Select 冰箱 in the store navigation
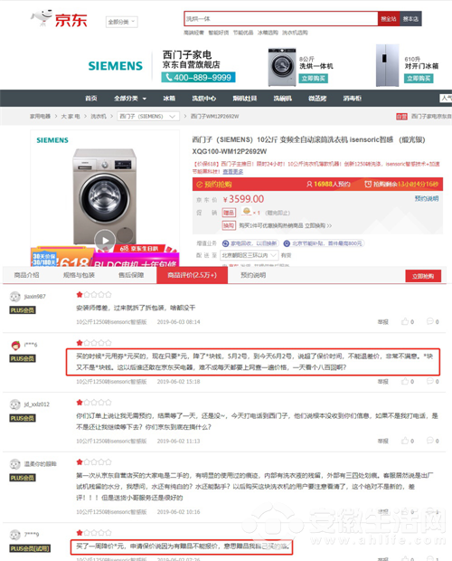This screenshot has height=561, width=452. [169, 99]
